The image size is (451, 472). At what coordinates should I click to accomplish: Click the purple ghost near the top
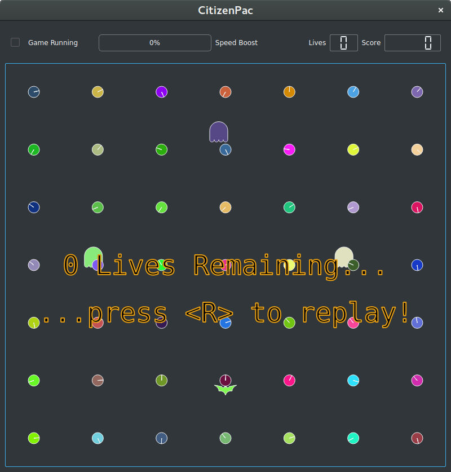(219, 132)
